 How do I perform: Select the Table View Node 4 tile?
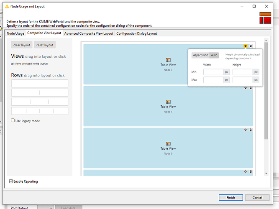168,106
